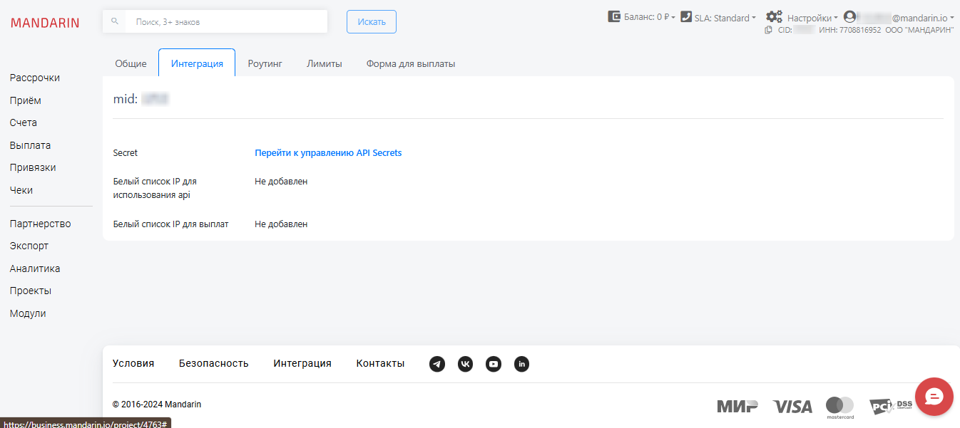Open the SLA: Standard dropdown
Viewport: 960px width, 428px height.
(x=718, y=17)
